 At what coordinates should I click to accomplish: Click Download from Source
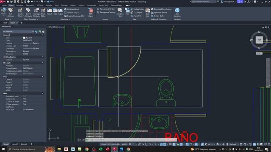coord(161,9)
